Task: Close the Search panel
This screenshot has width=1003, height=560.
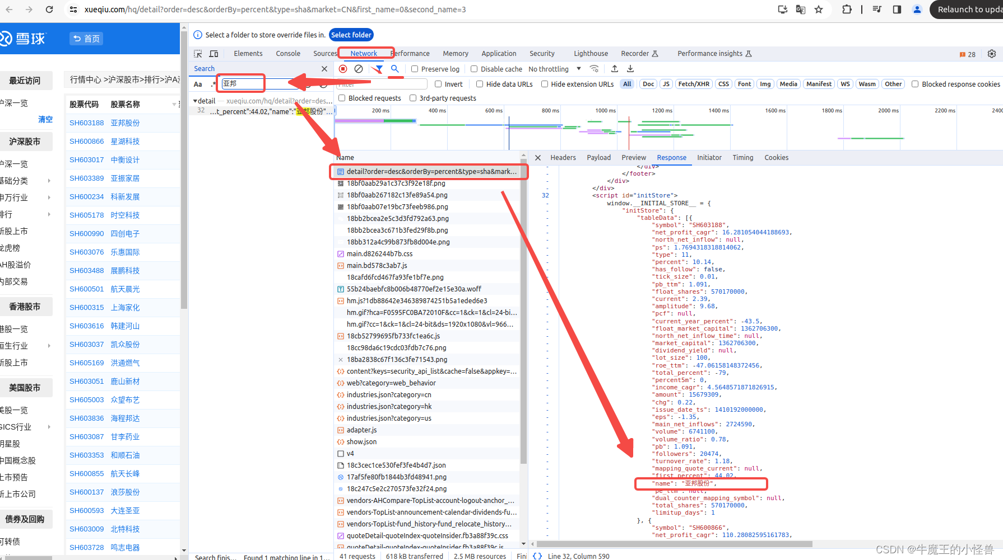Action: (x=324, y=69)
